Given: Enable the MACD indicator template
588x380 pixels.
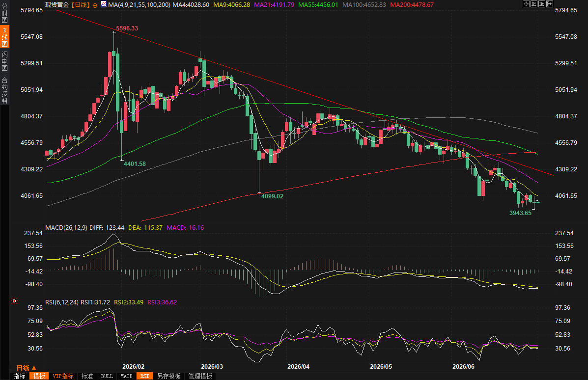Looking at the screenshot, I should (126, 376).
